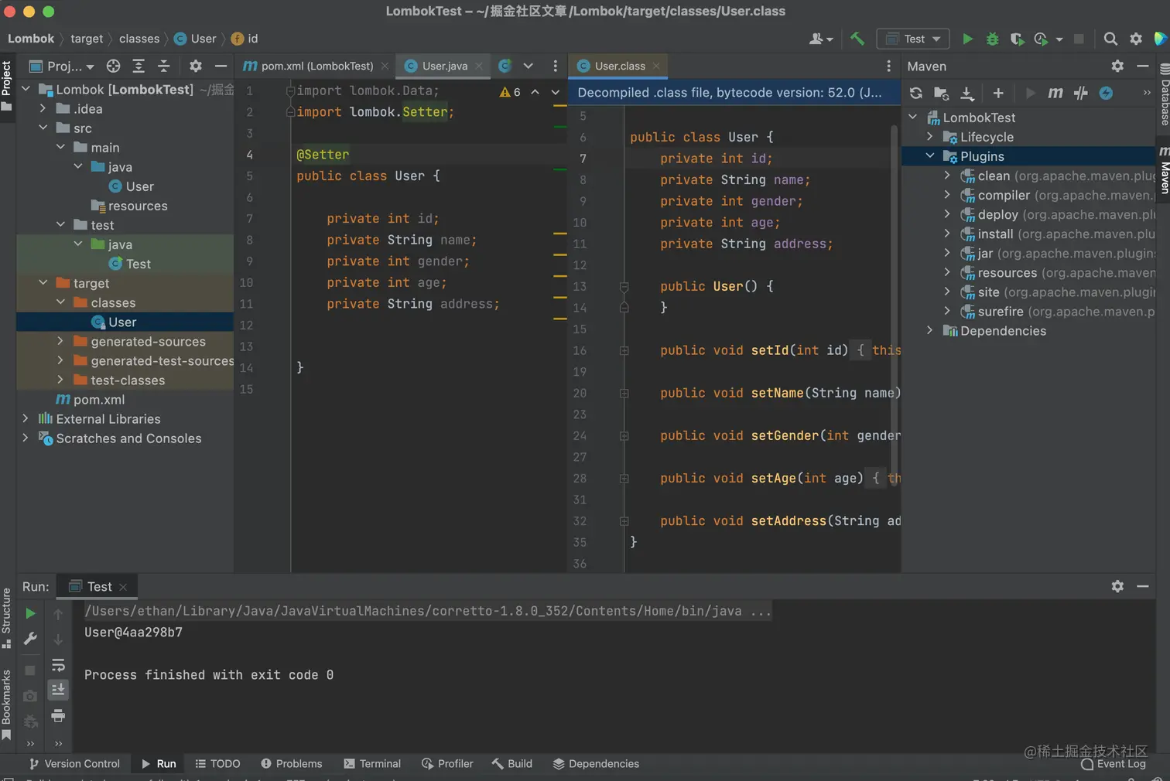This screenshot has width=1170, height=781.
Task: Select pom.xml in the project tree
Action: click(98, 400)
